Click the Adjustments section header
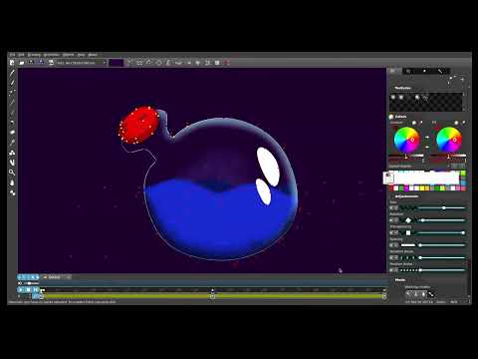The height and width of the screenshot is (359, 478). tap(406, 196)
